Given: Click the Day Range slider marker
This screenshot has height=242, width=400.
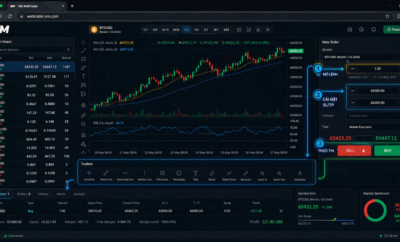Looking at the screenshot, I should click(x=335, y=219).
